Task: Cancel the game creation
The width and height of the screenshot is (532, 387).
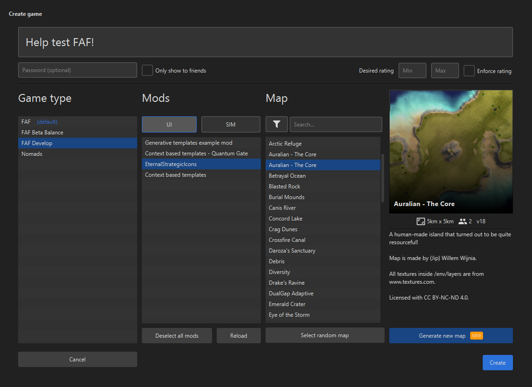Action: click(x=77, y=359)
